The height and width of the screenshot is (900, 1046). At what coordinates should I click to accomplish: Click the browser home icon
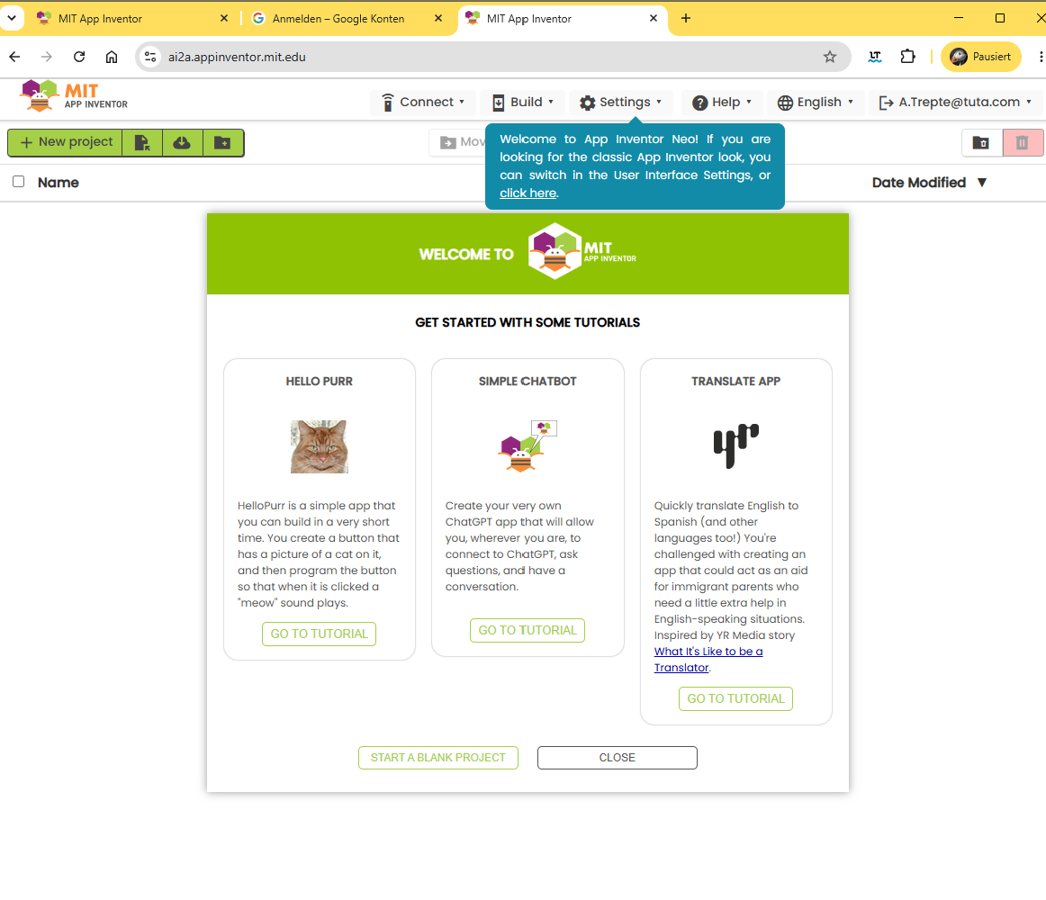click(x=112, y=57)
